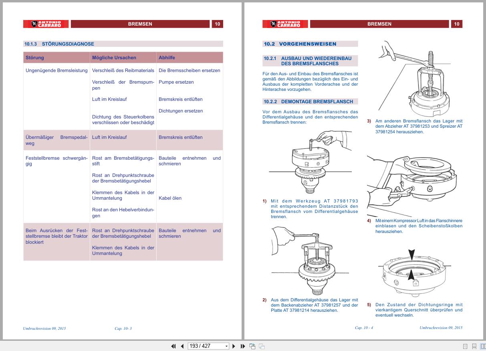Click the BREMSEN header on right page

(379, 24)
